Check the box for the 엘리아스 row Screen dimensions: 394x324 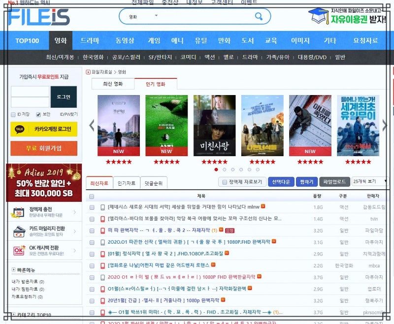click(x=92, y=219)
